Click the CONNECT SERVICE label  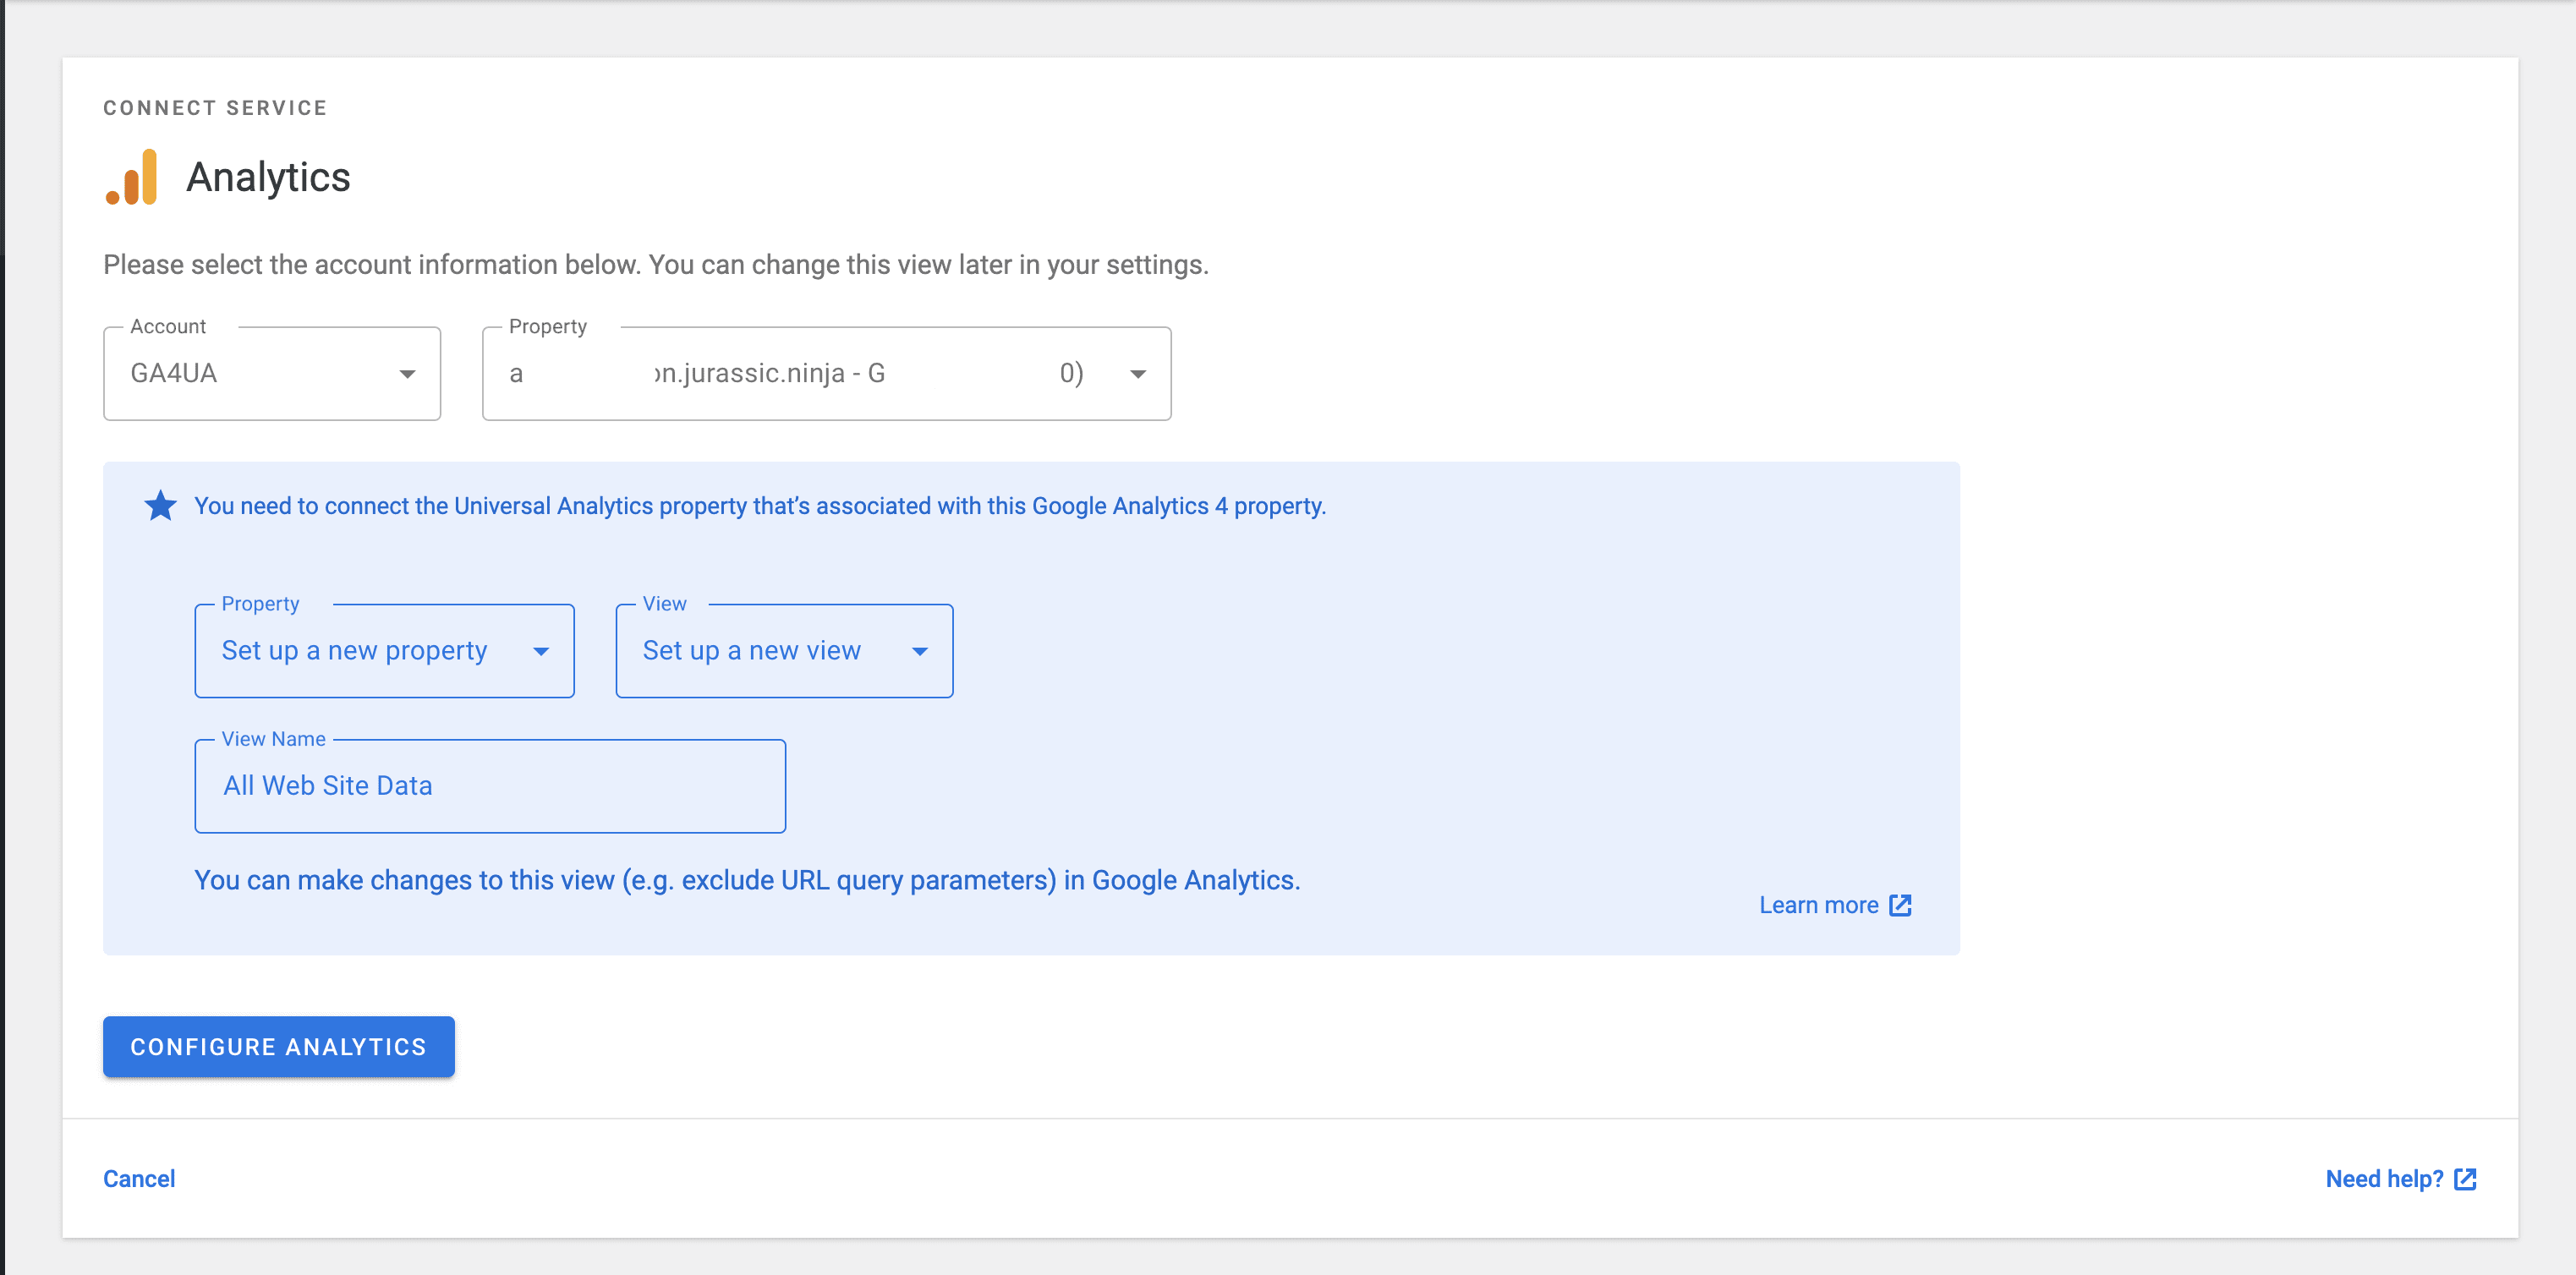(215, 108)
